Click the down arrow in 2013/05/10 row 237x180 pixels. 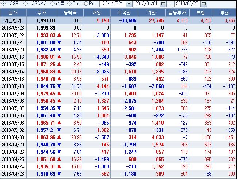click(x=59, y=86)
